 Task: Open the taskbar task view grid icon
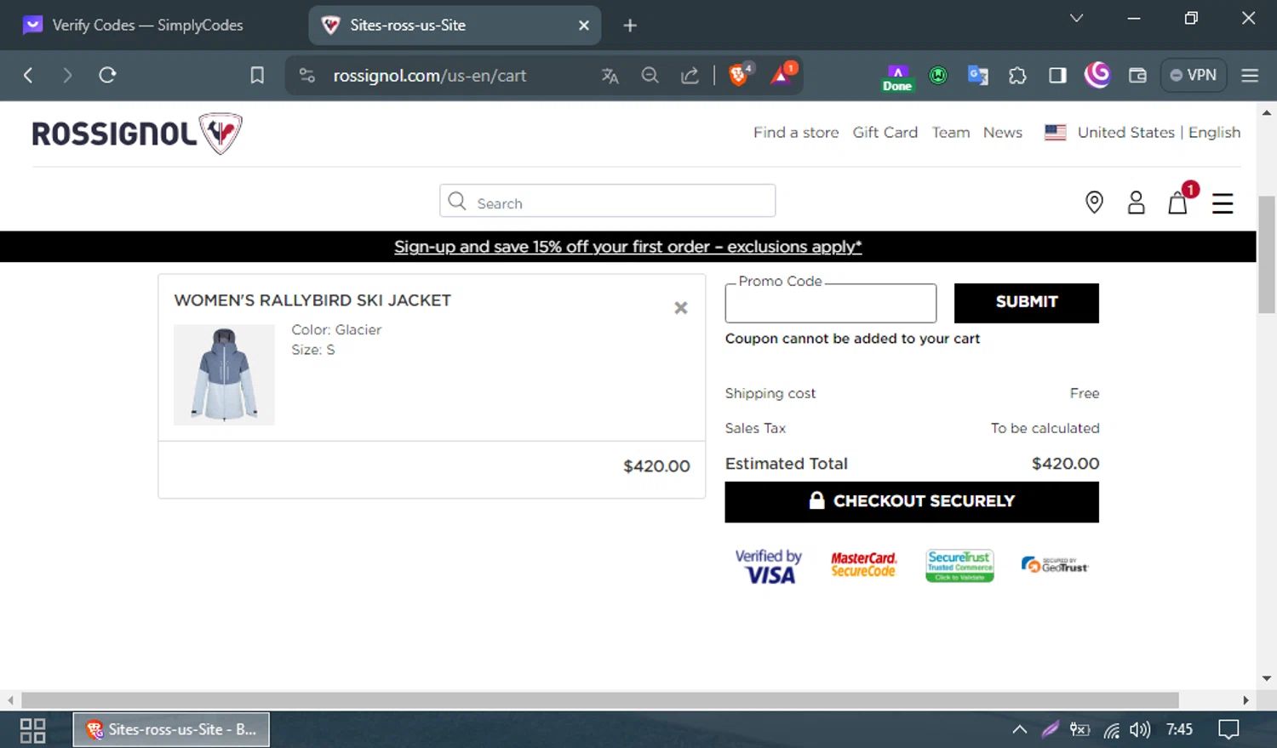click(32, 730)
